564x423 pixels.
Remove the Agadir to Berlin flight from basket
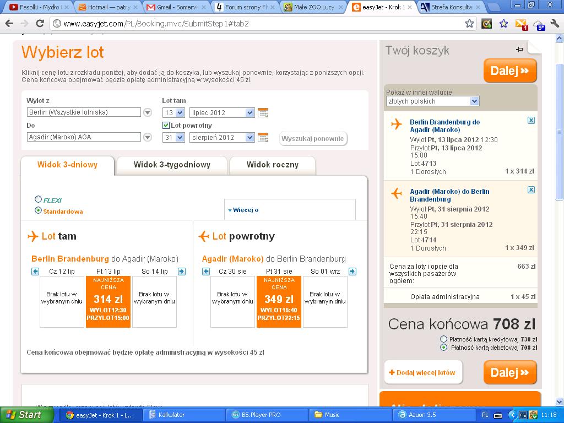tap(531, 190)
